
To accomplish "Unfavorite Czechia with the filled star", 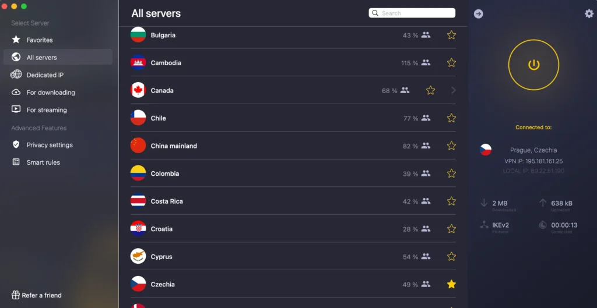I will (451, 284).
